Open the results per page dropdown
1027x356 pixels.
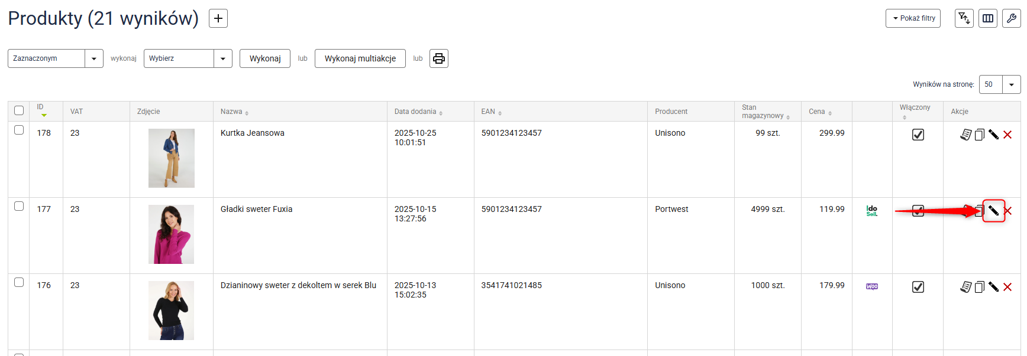tap(1000, 84)
